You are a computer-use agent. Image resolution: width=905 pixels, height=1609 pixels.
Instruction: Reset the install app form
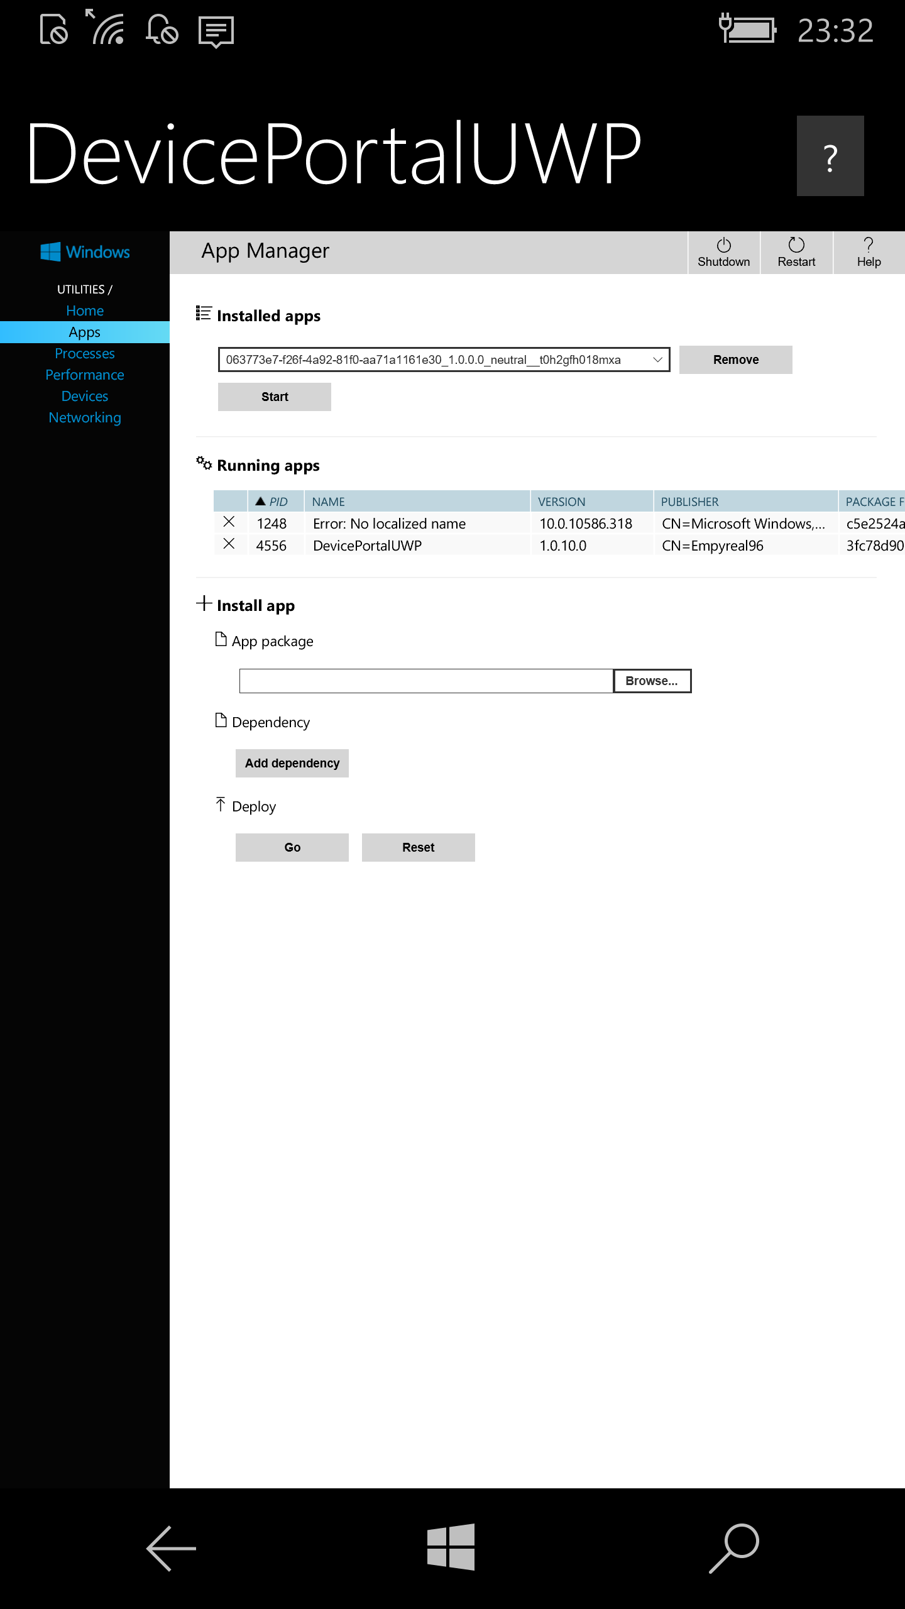tap(419, 847)
